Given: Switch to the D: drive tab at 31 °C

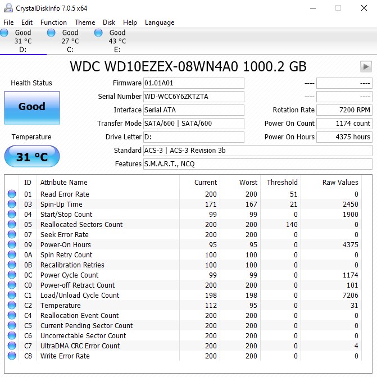Looking at the screenshot, I should [23, 41].
